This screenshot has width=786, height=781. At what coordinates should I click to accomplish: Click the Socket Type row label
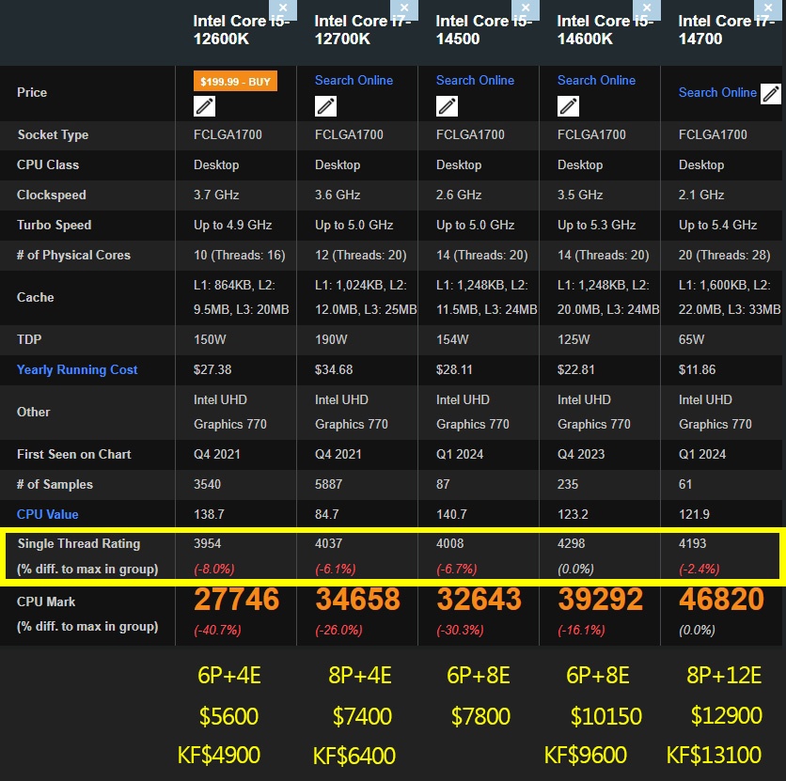(54, 134)
